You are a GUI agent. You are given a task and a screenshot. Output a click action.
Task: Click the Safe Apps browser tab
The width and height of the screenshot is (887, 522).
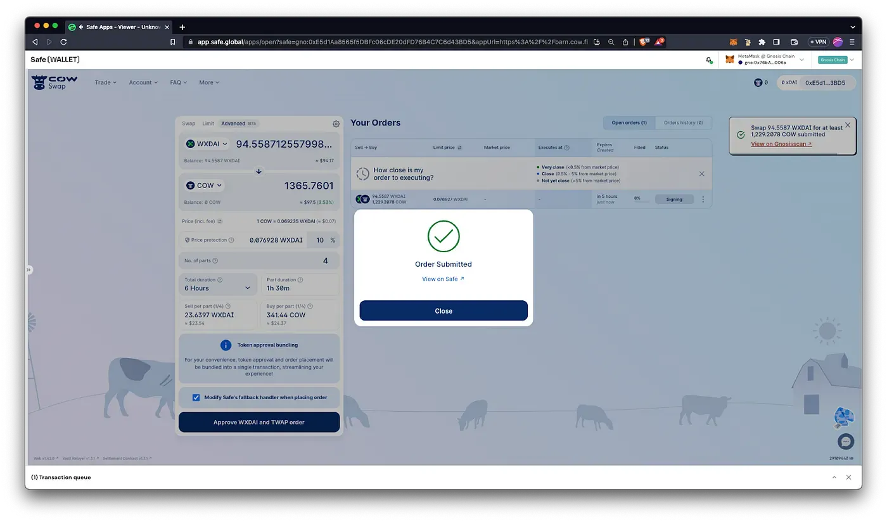click(x=118, y=27)
